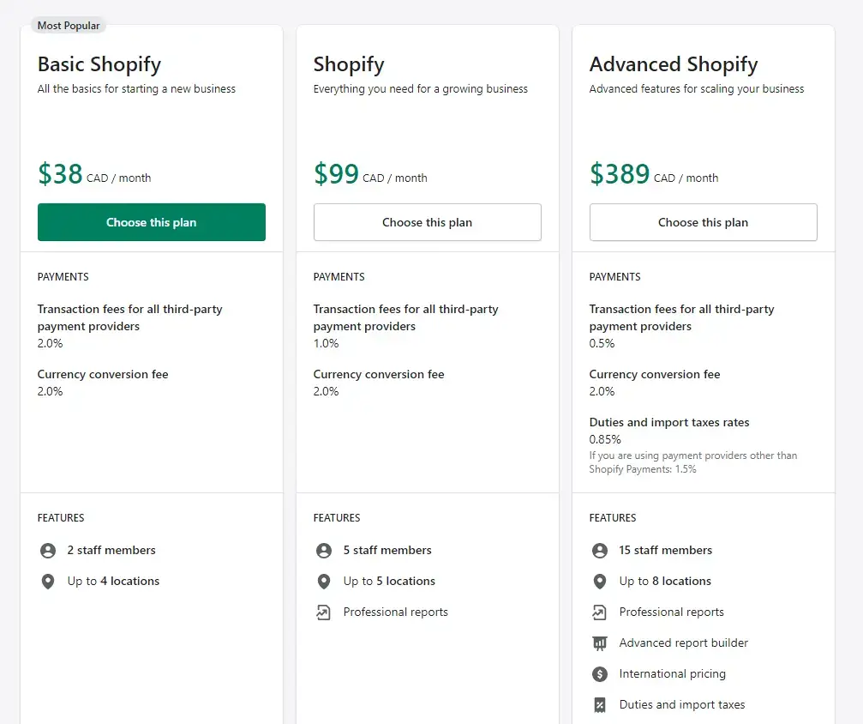Click the 1.0% transaction fee value

(326, 343)
